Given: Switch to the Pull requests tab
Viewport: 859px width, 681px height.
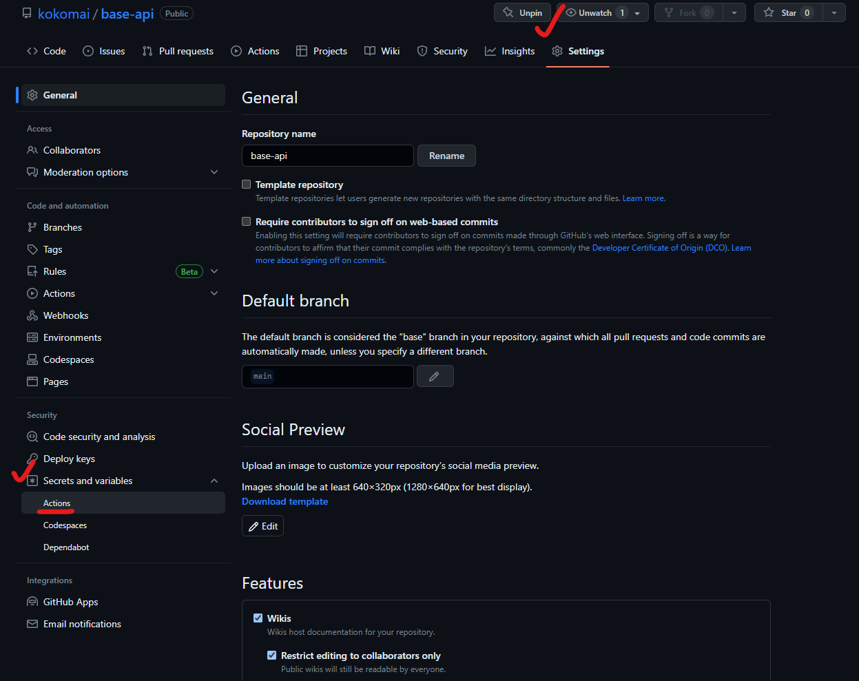Looking at the screenshot, I should pos(178,51).
